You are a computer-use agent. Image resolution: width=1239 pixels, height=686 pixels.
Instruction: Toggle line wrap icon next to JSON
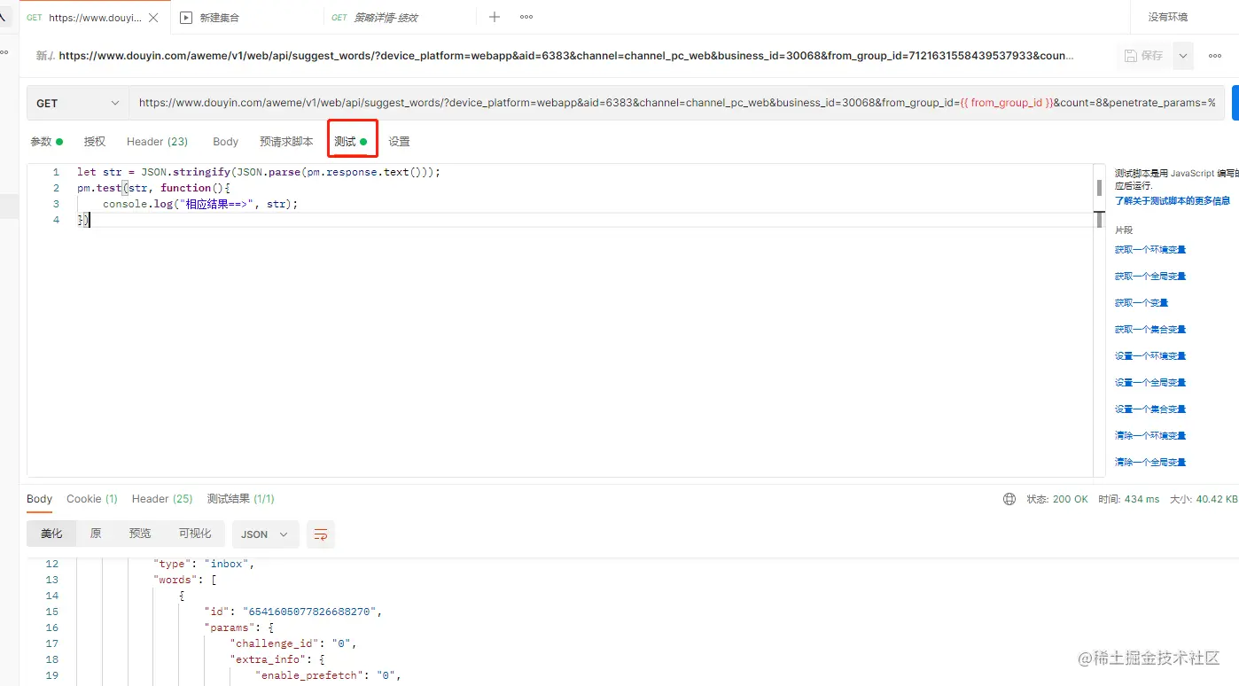(321, 534)
